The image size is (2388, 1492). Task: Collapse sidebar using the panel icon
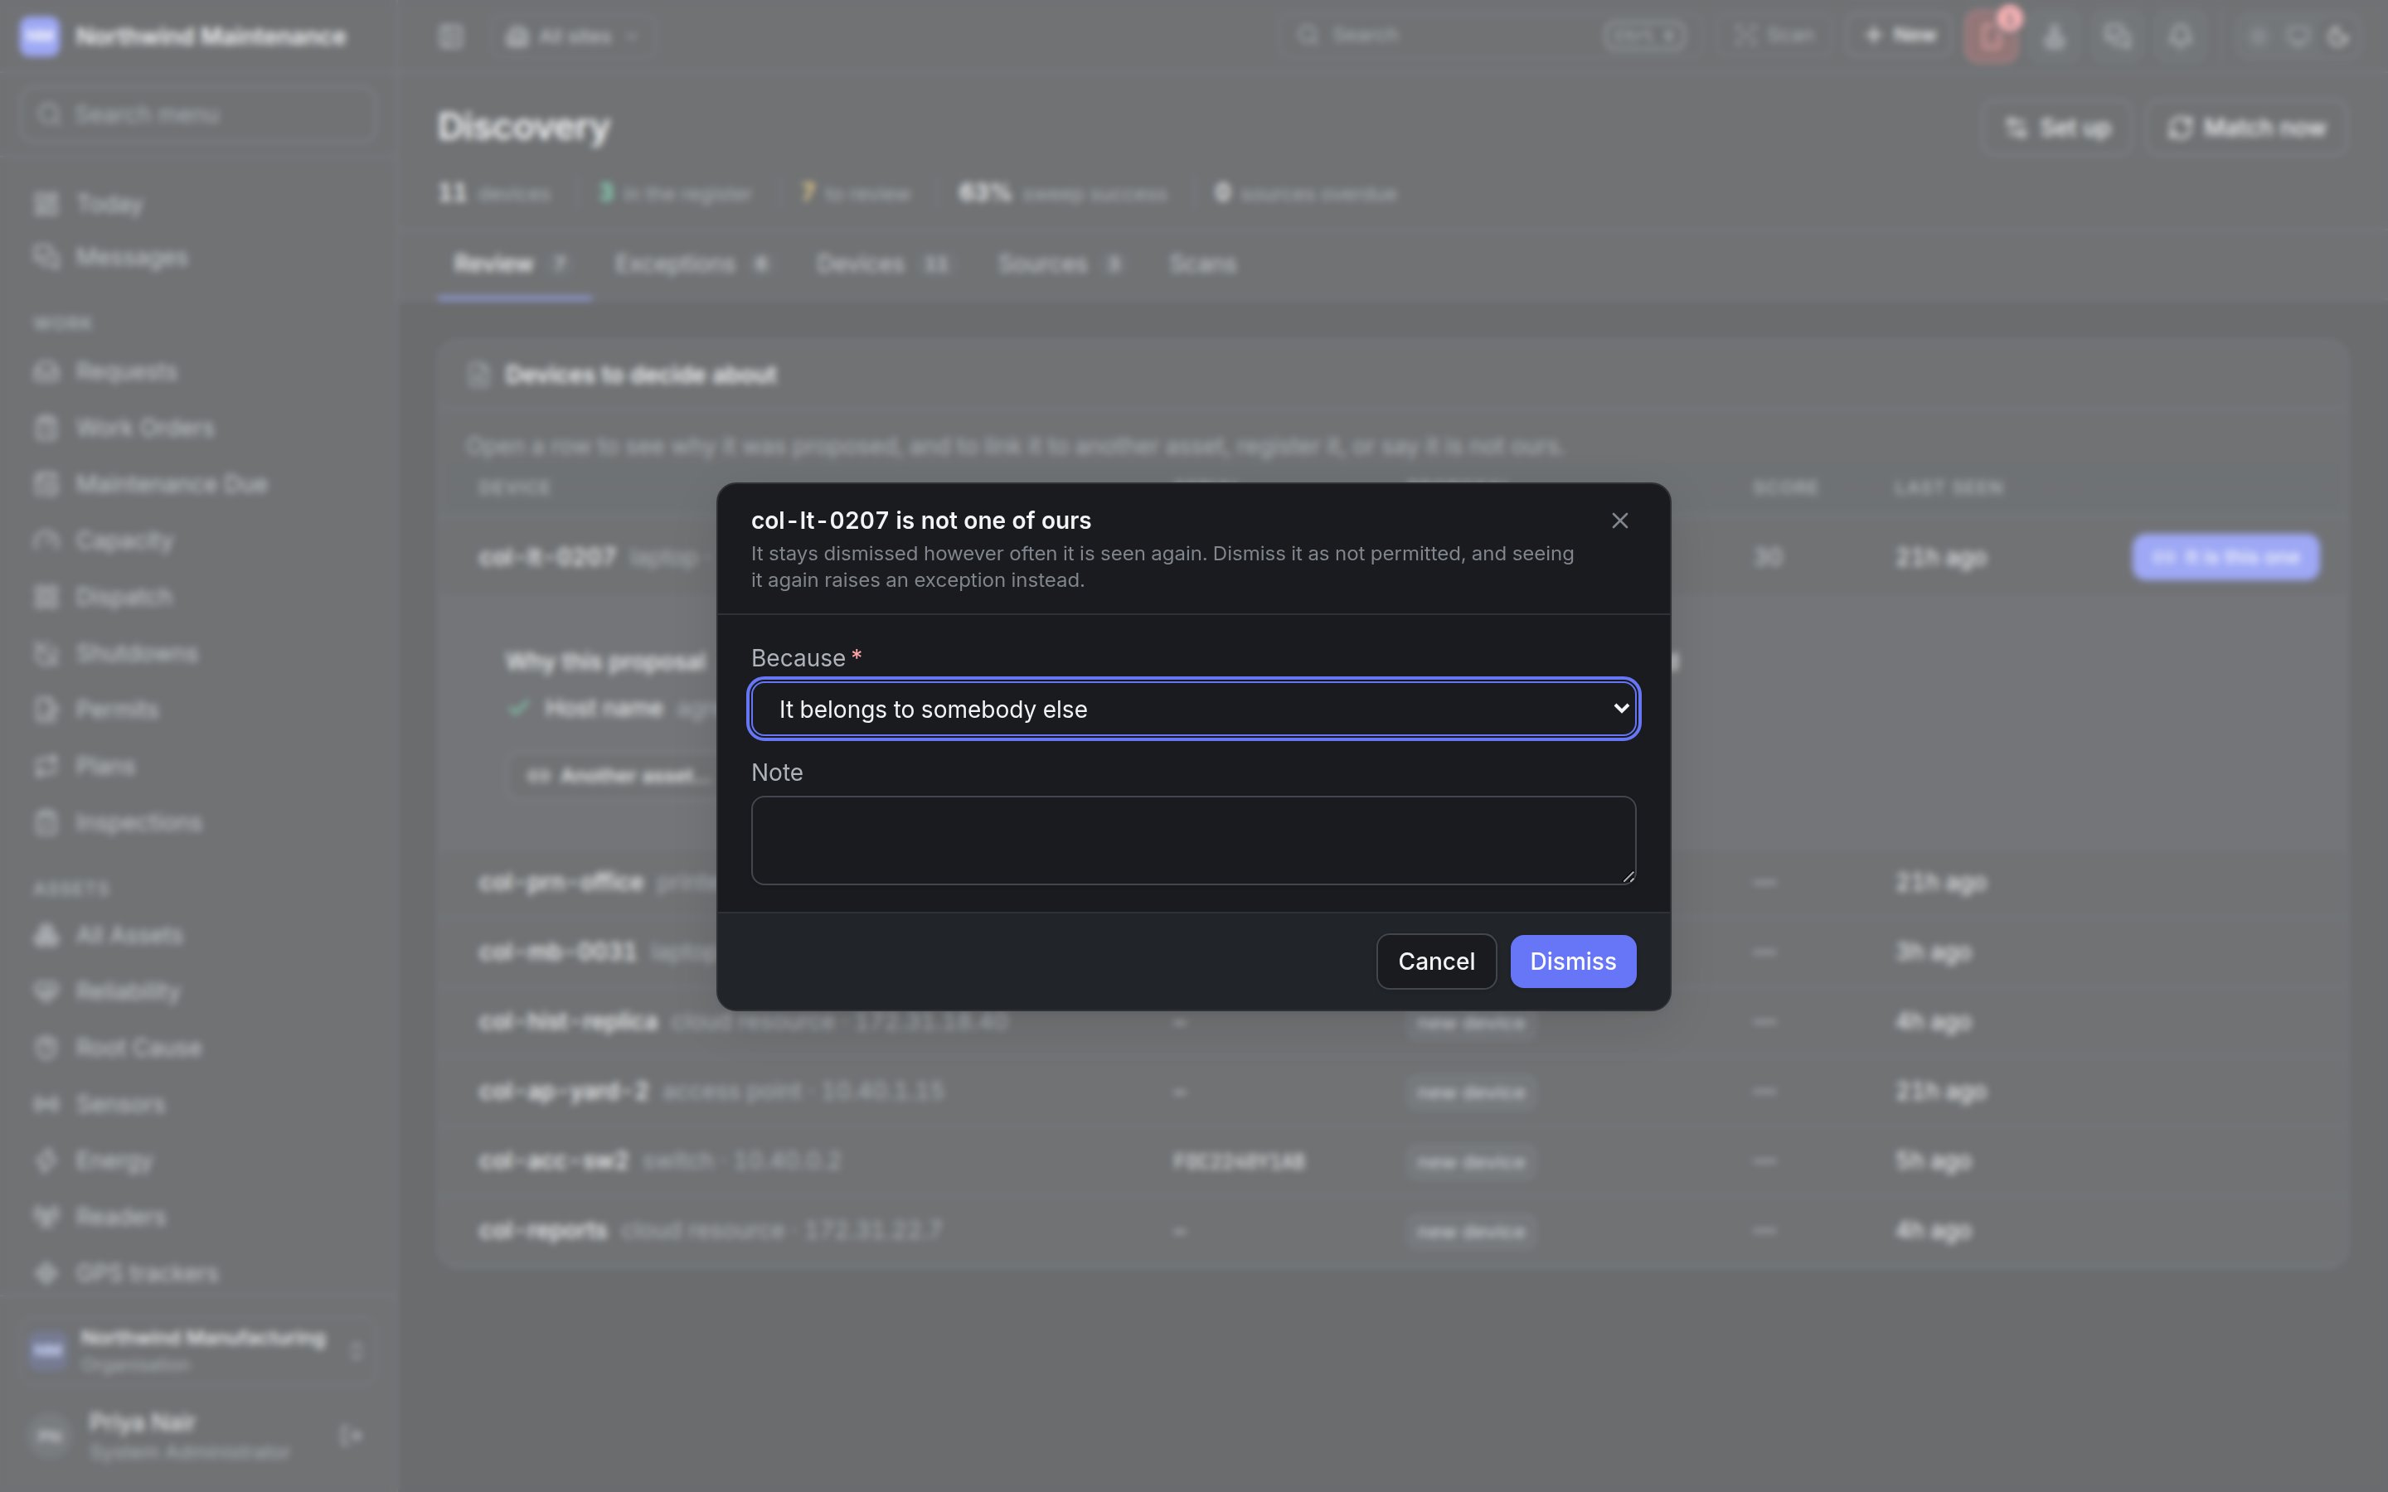451,36
